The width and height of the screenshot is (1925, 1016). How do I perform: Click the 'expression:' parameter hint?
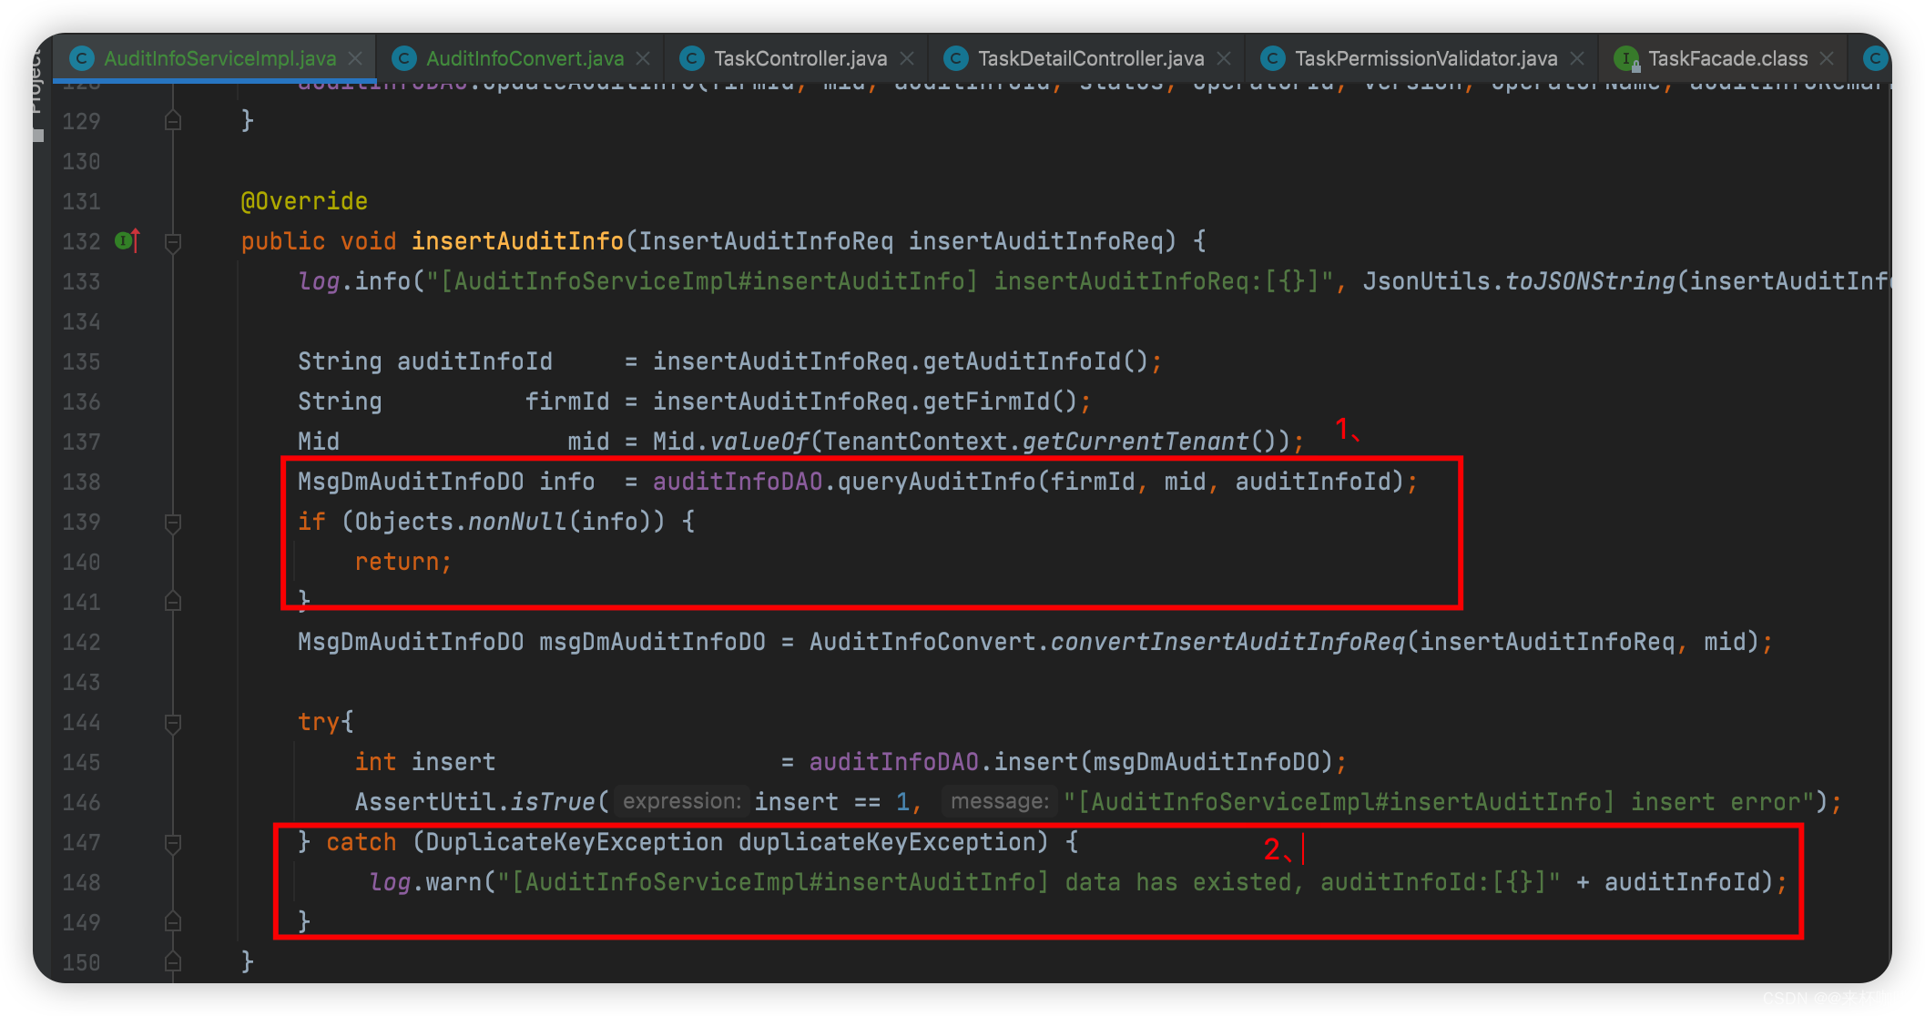click(x=682, y=802)
